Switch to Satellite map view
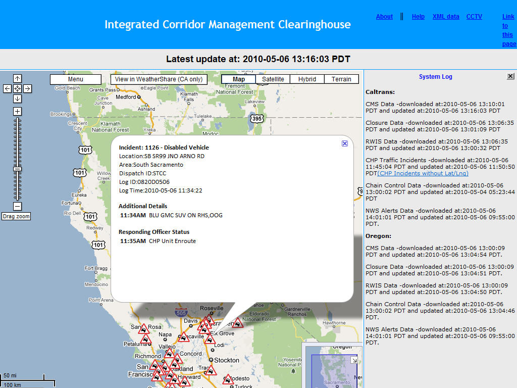 tap(273, 79)
